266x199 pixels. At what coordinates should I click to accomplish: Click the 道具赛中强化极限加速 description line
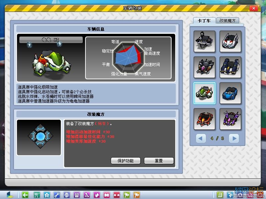pos(38,87)
